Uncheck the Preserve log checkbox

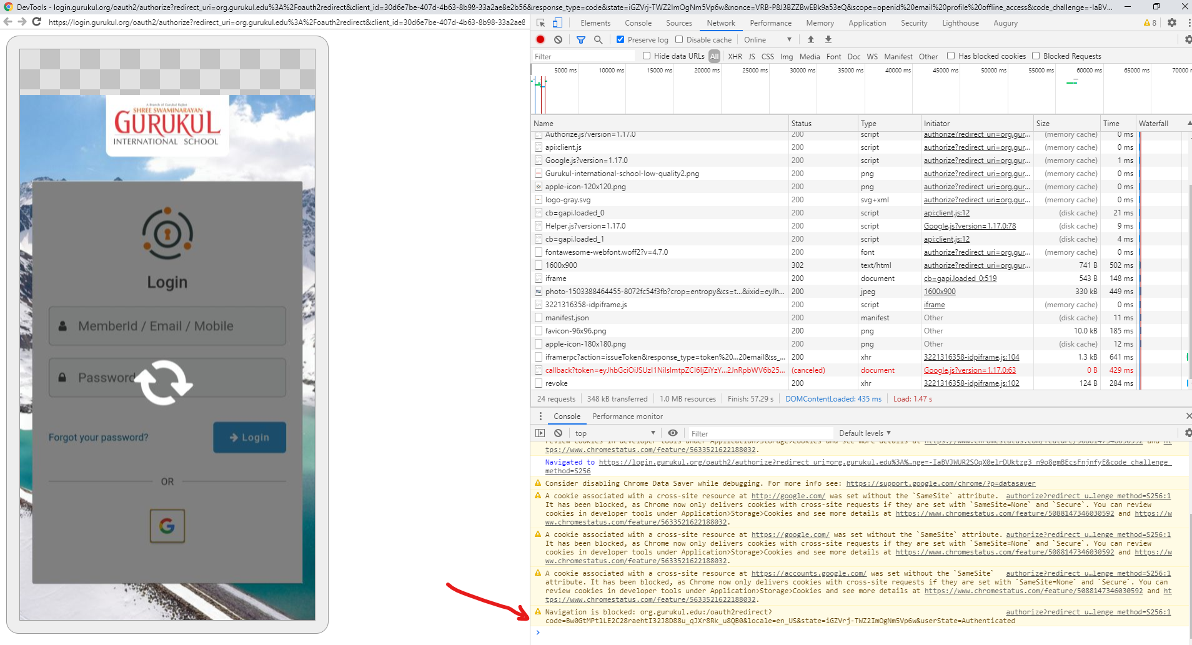tap(620, 39)
